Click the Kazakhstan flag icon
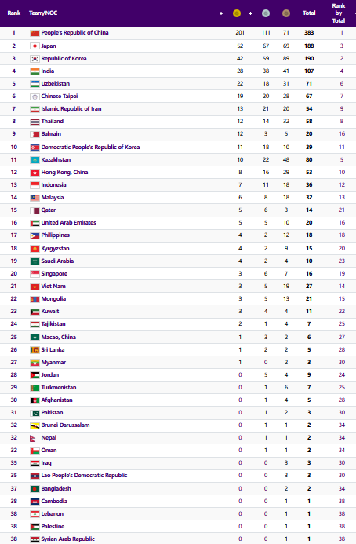The image size is (356, 544). pyautogui.click(x=35, y=160)
